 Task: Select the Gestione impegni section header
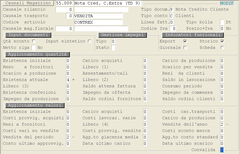122,35
